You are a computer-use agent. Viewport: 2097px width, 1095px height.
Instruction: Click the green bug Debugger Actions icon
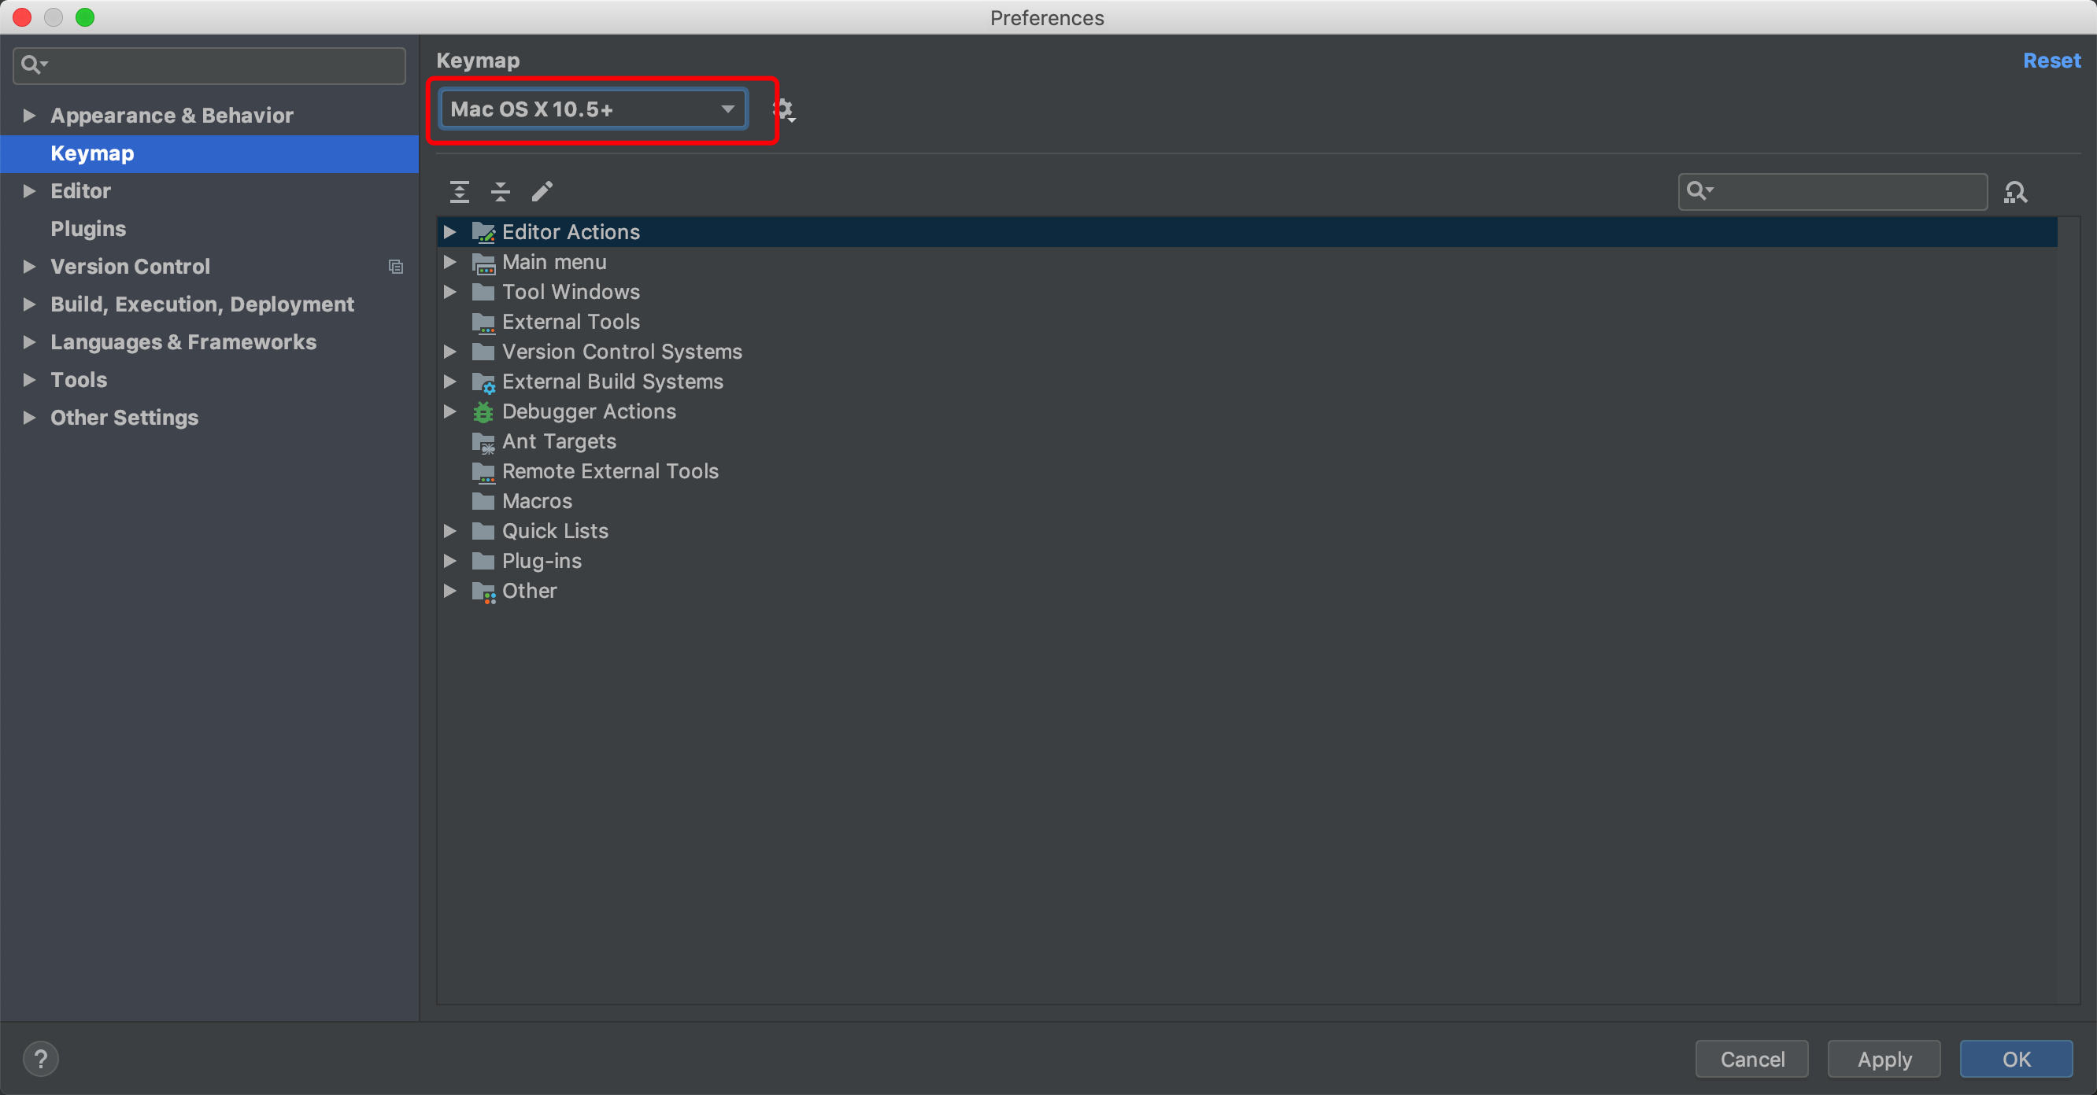point(483,412)
